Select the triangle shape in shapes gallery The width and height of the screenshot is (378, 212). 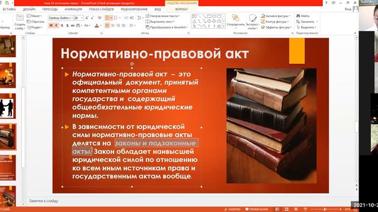tap(194, 21)
